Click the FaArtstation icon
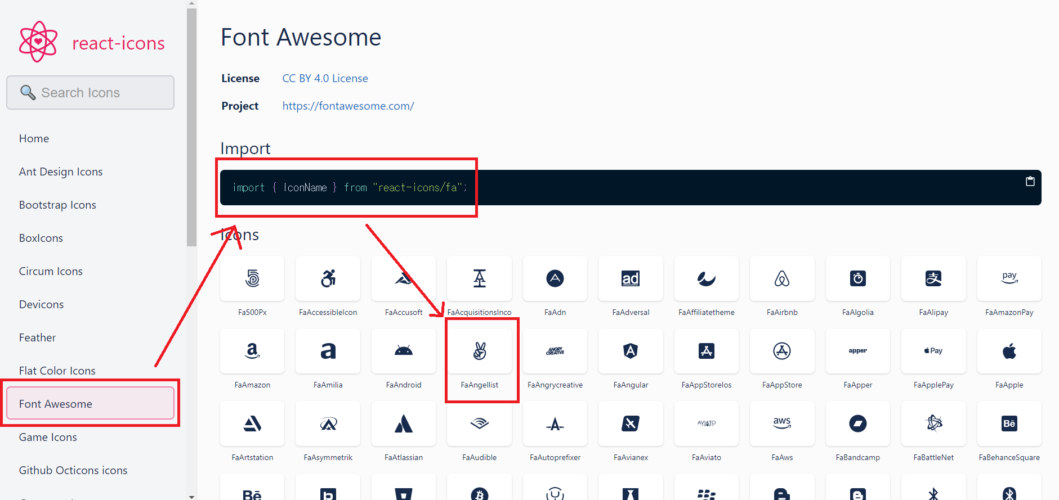 [252, 424]
